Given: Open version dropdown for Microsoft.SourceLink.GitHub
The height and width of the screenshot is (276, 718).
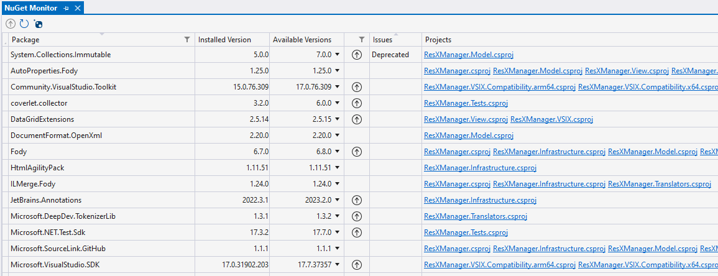Looking at the screenshot, I should tap(338, 249).
